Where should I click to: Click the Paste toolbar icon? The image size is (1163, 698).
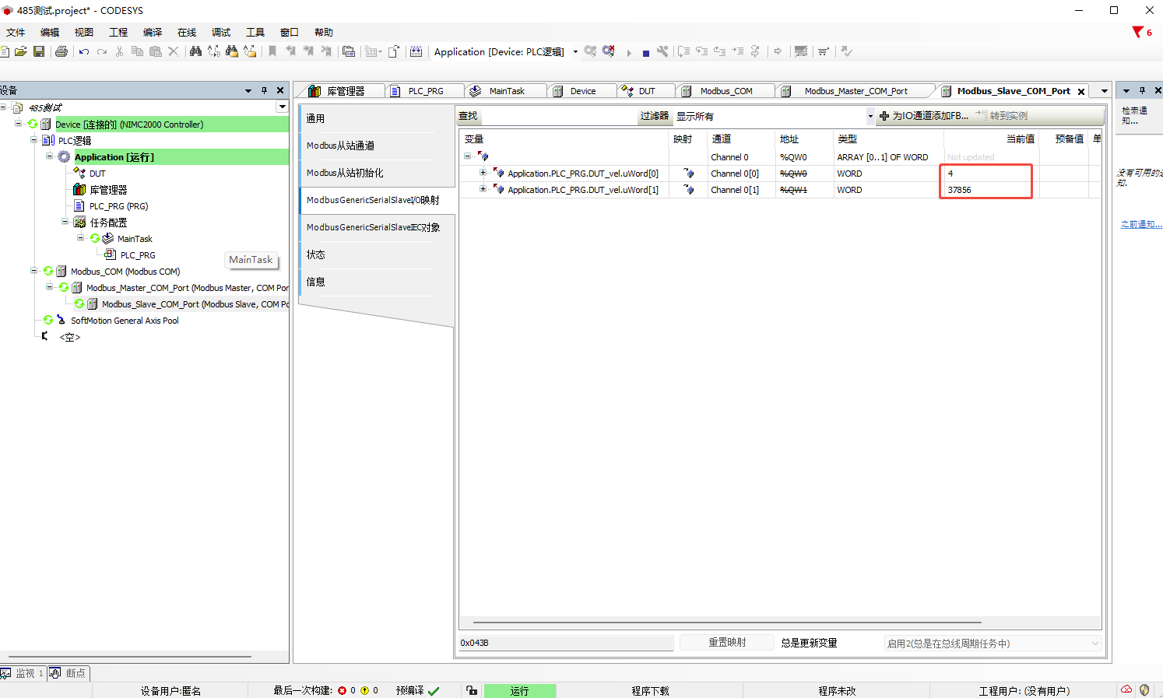click(x=155, y=51)
